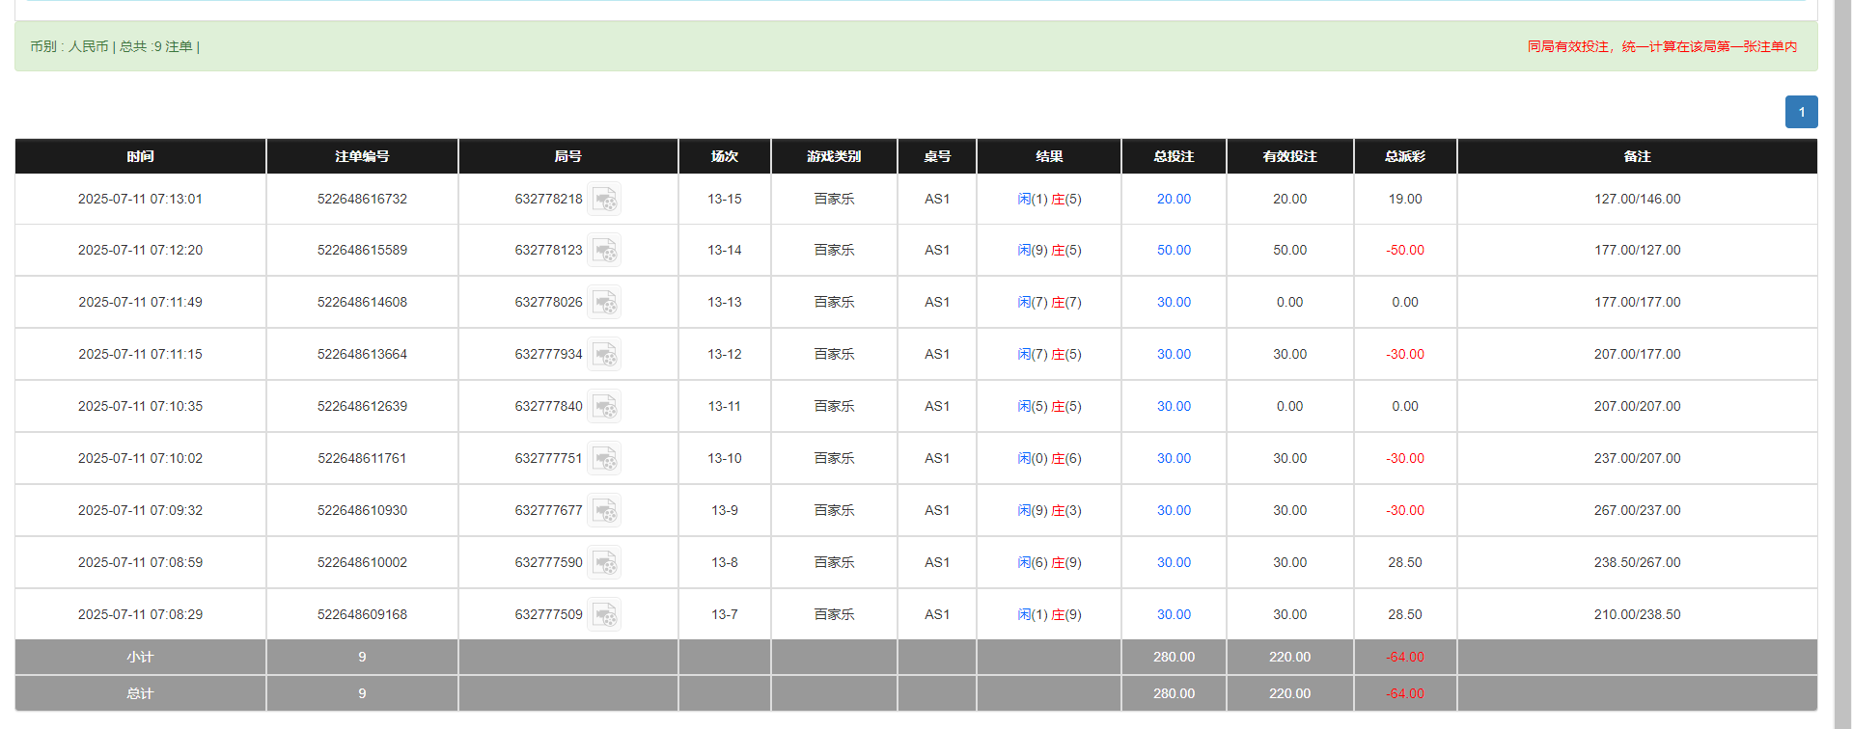Select the 注单编号 column header

point(362,156)
